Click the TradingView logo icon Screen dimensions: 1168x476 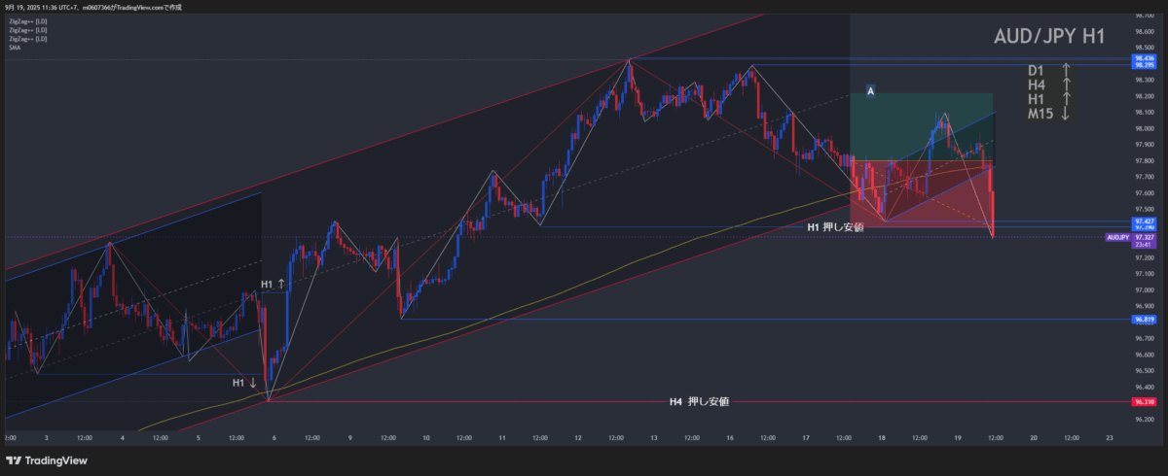(15, 459)
